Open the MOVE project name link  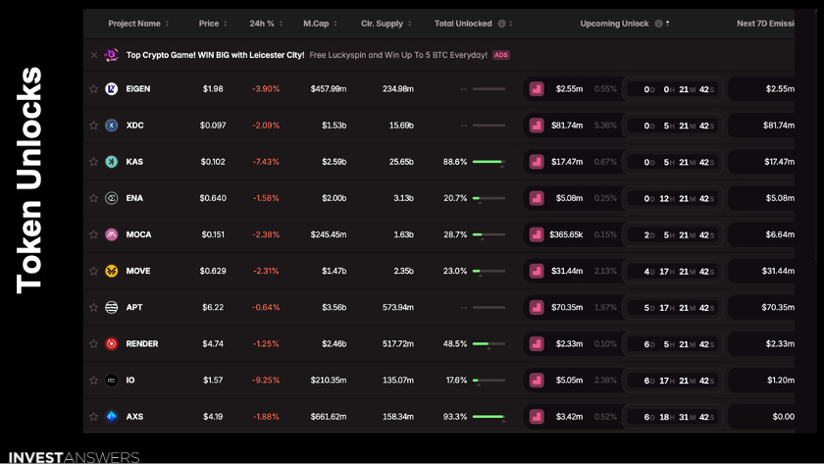click(138, 271)
